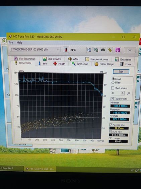Toggle the Access time checkbox
Viewport: 141px width, 189px height.
[111, 125]
